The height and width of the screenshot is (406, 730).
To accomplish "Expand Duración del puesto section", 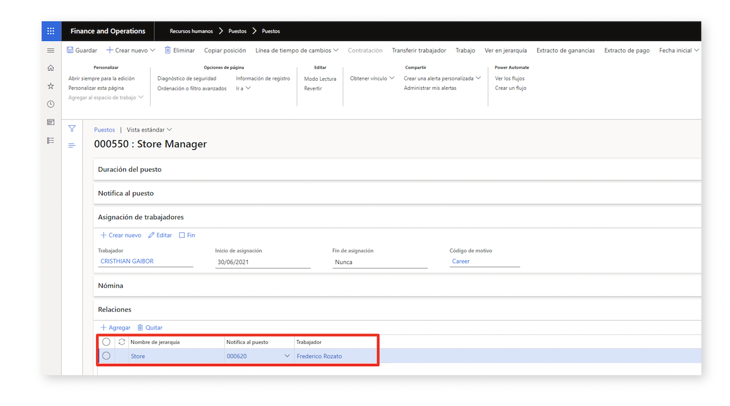I will (x=397, y=170).
